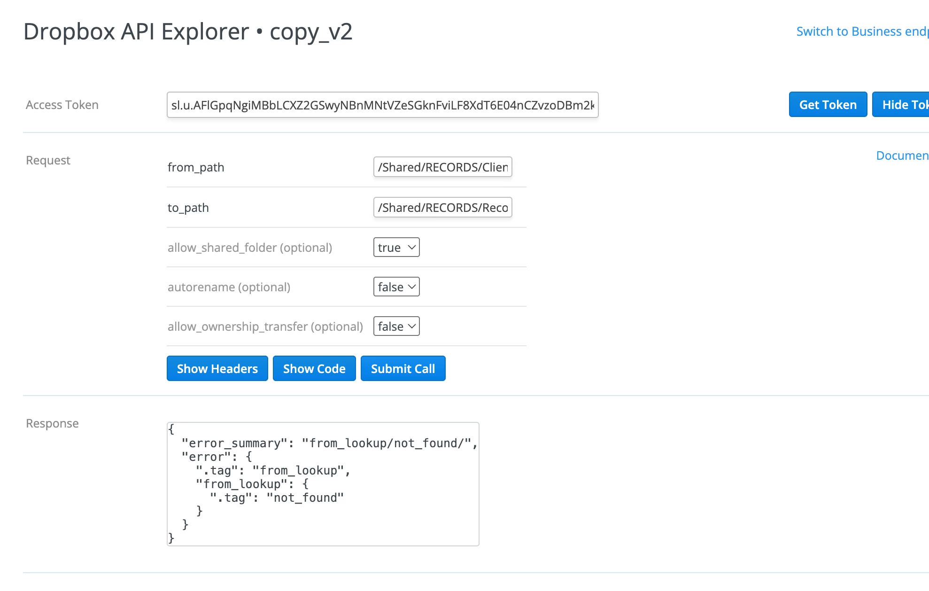The width and height of the screenshot is (929, 591).
Task: Click the Dropbox API Explorer copy_v2 heading
Action: 188,32
